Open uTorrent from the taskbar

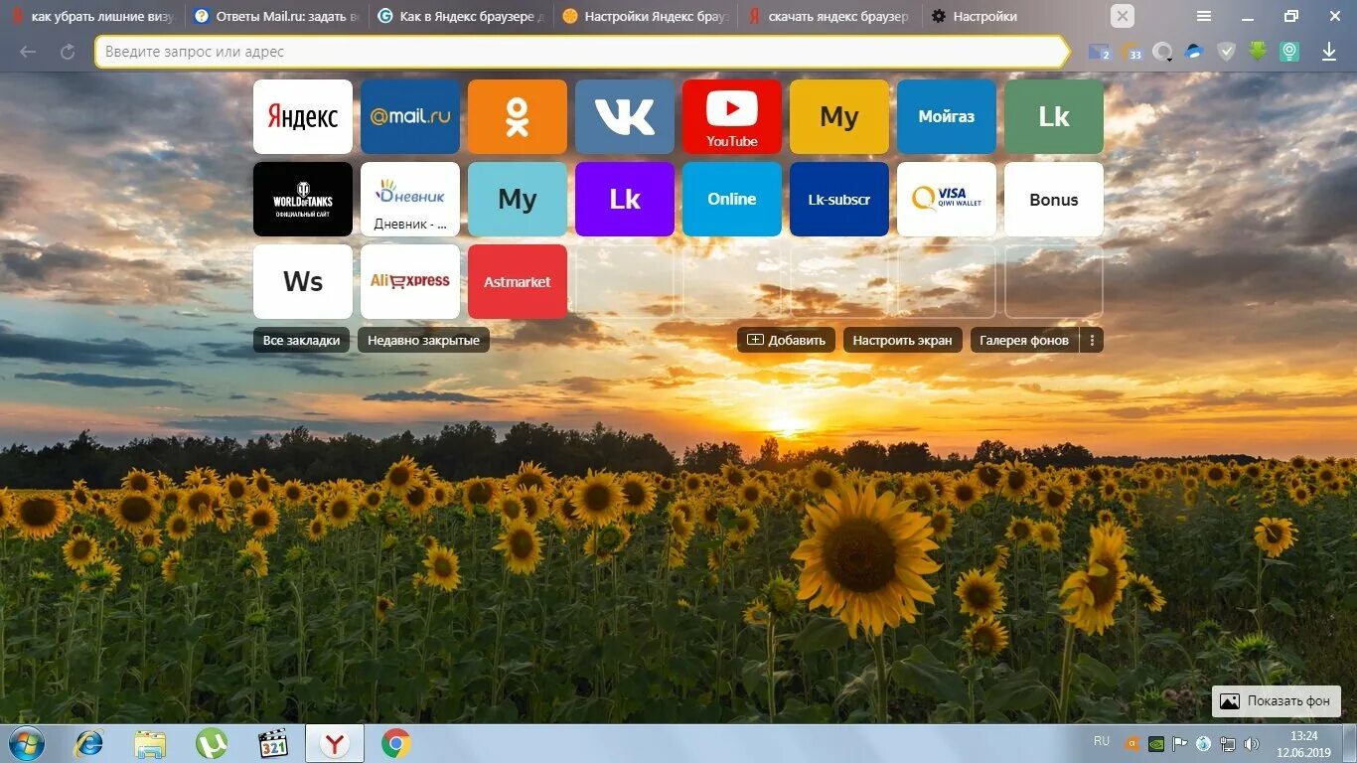tap(212, 743)
